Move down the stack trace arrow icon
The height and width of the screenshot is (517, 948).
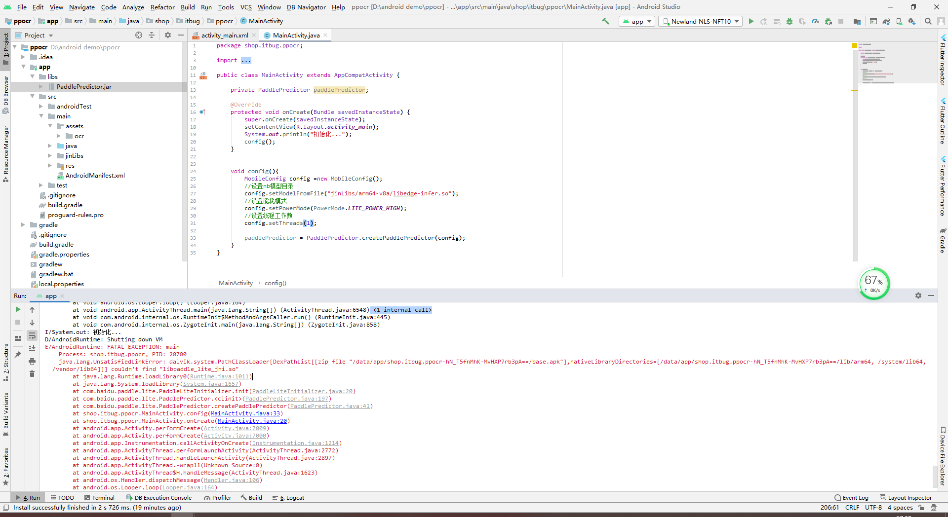click(x=32, y=322)
